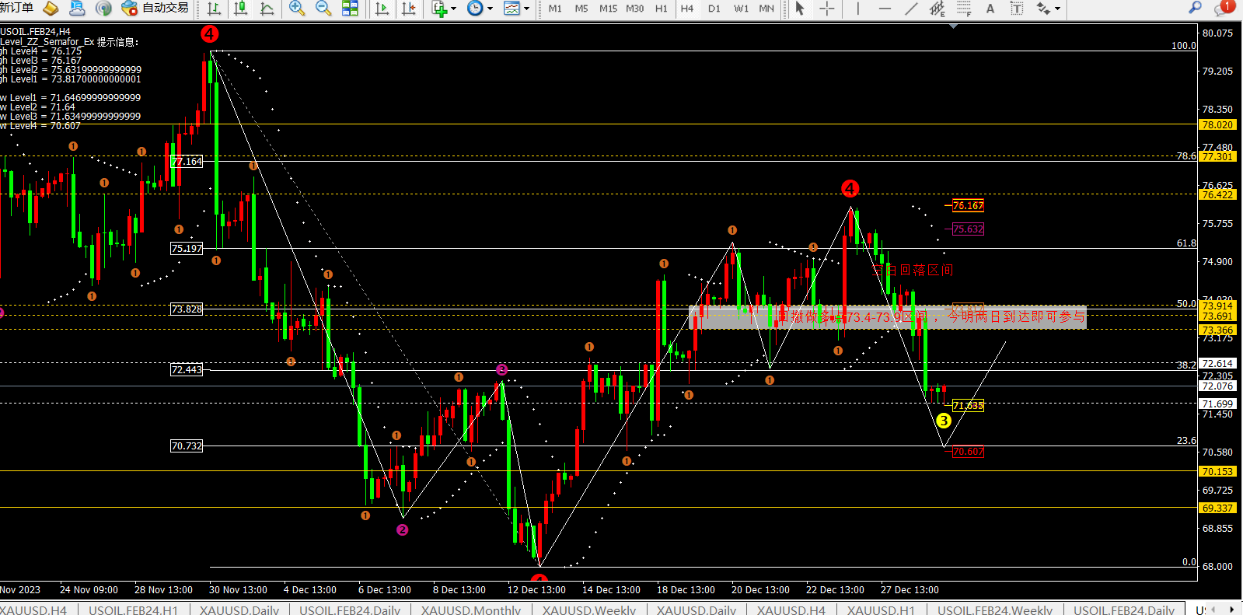The image size is (1243, 615).
Task: Toggle the chart Auto Scroll button
Action: [x=382, y=9]
